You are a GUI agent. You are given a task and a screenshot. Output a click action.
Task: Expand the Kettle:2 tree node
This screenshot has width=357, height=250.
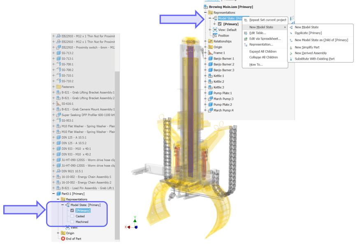[206, 82]
